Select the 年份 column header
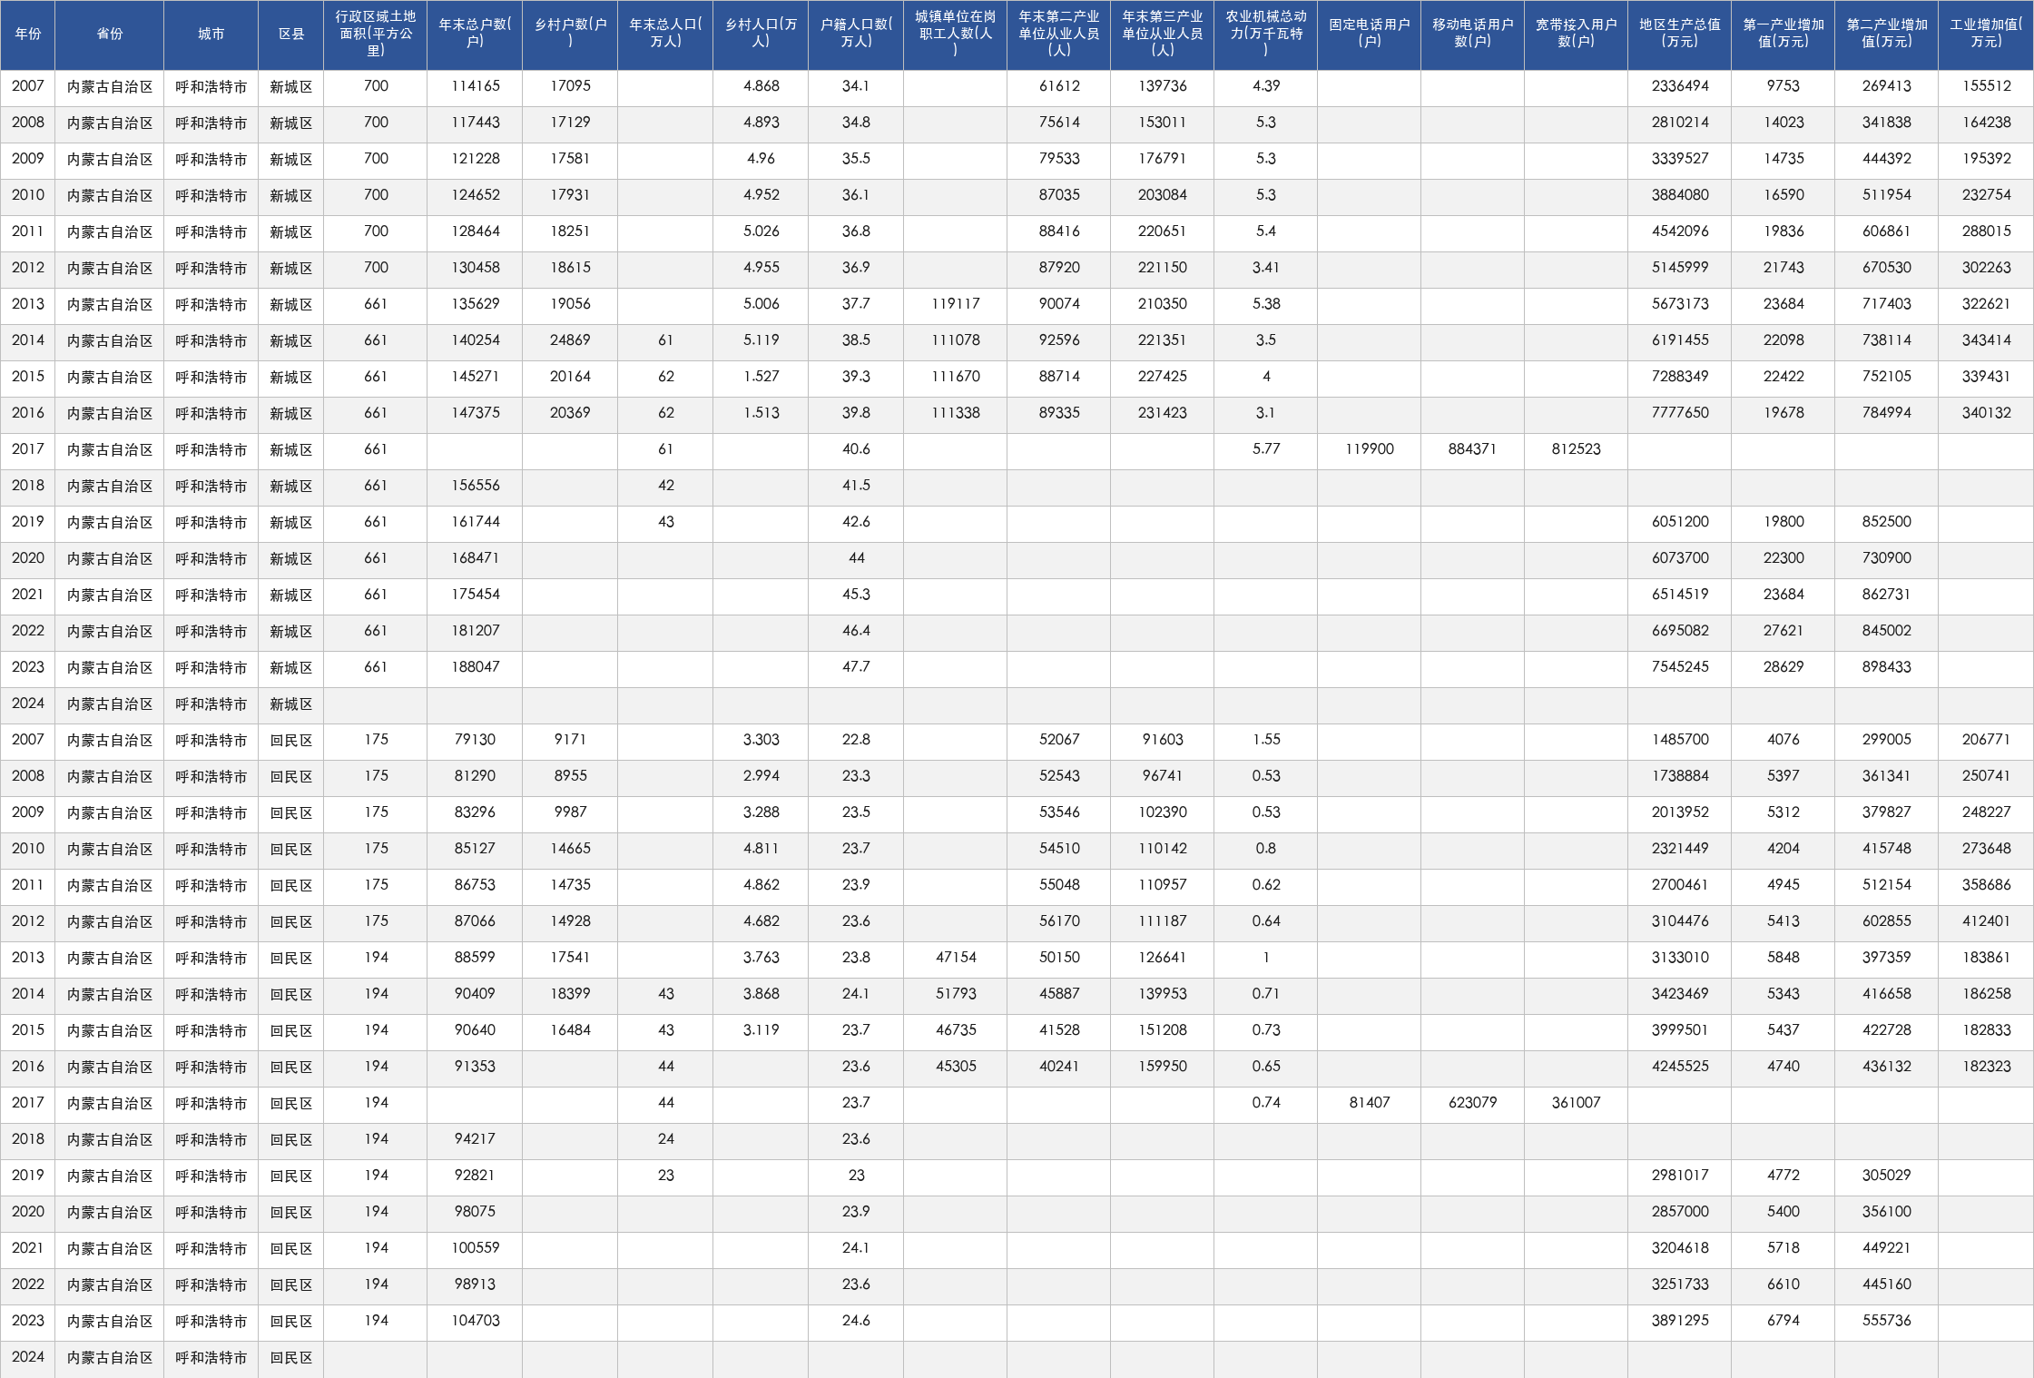 (x=27, y=34)
